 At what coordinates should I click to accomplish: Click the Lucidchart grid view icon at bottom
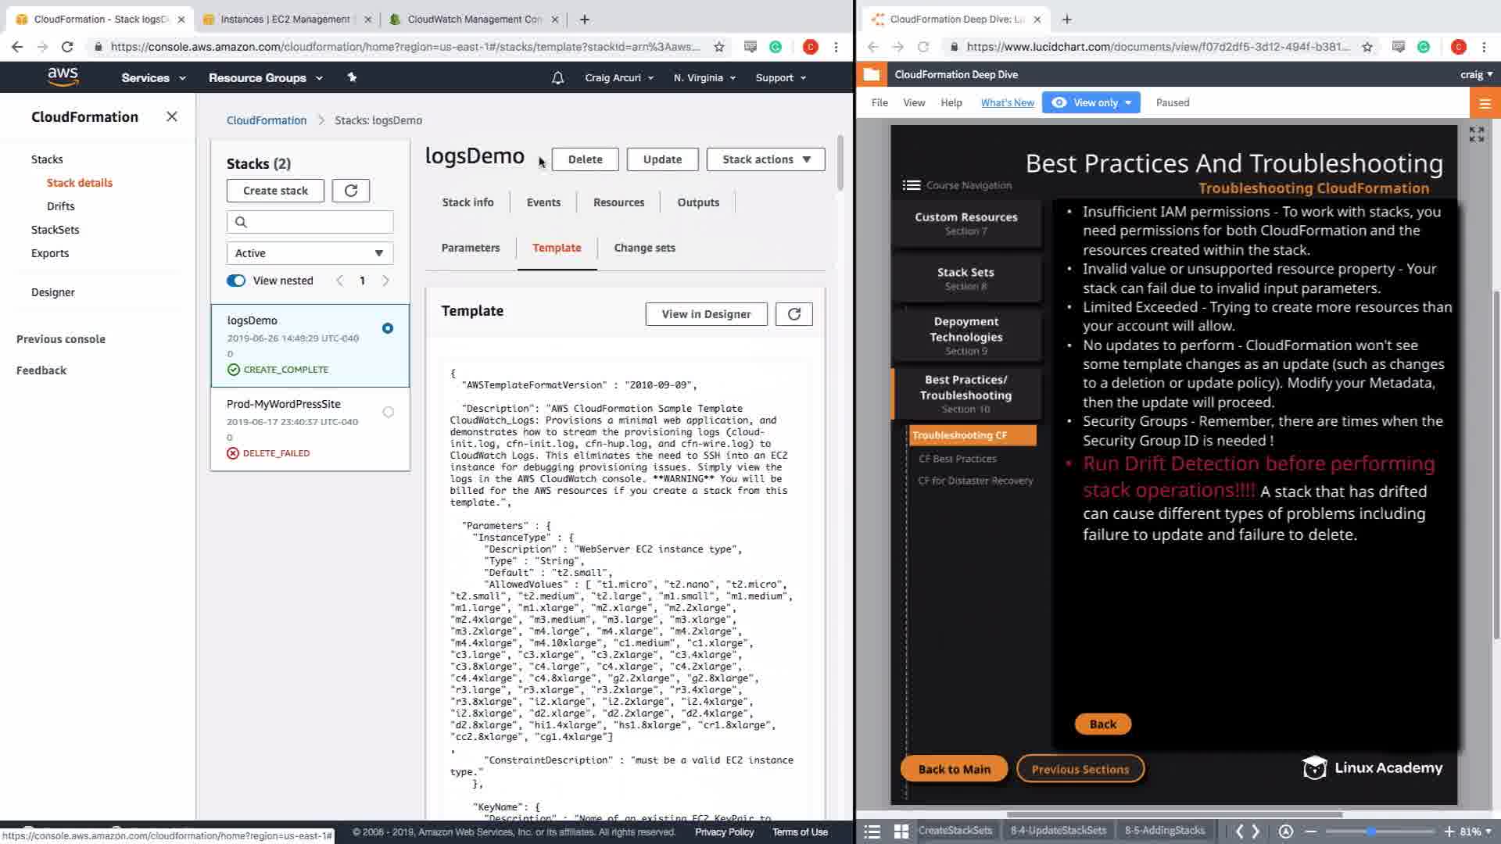coord(901,831)
